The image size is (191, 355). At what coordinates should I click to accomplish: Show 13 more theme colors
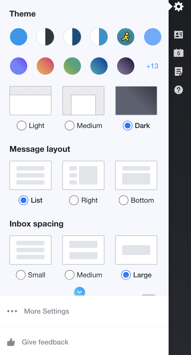pos(152,66)
